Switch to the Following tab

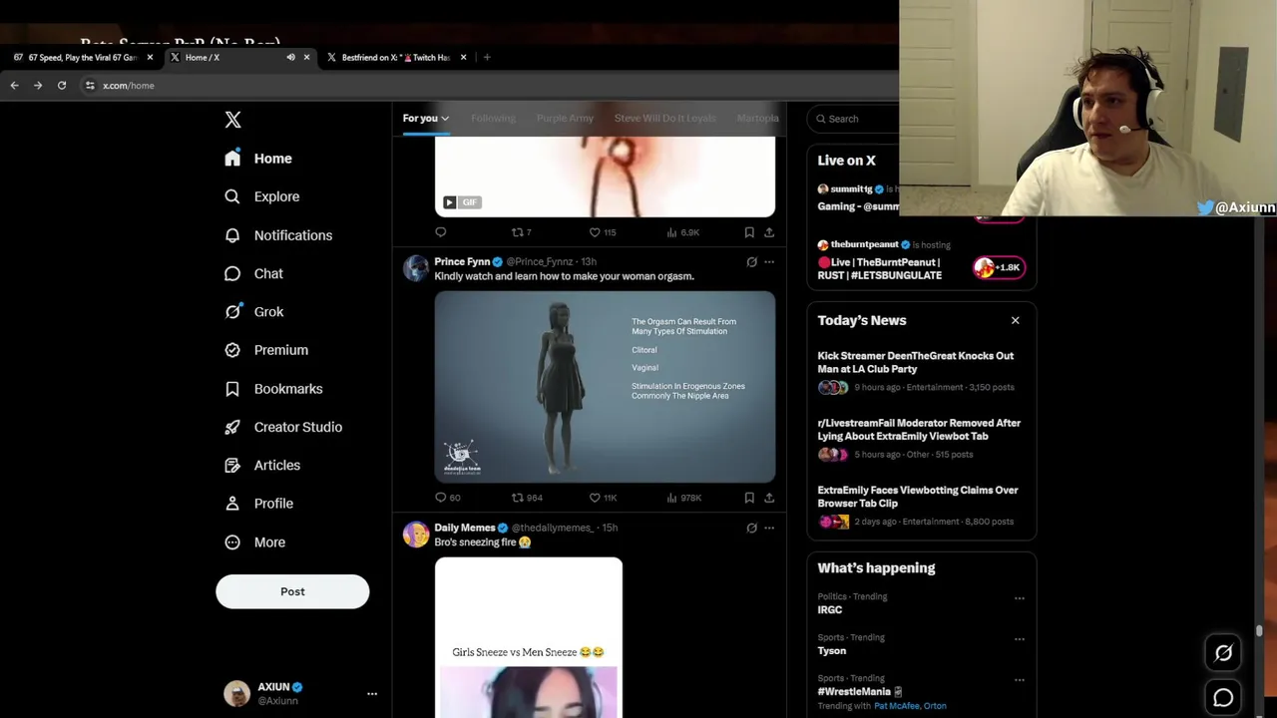[493, 119]
